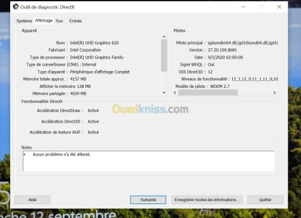Click the value 4157 MB
301x218 pixels.
[78, 79]
